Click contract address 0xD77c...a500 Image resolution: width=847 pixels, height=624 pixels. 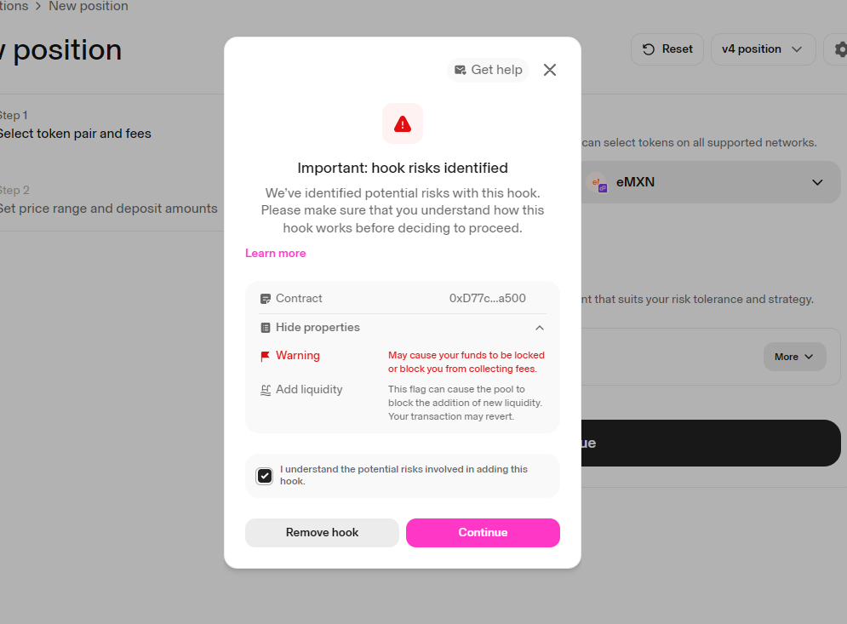(x=487, y=299)
